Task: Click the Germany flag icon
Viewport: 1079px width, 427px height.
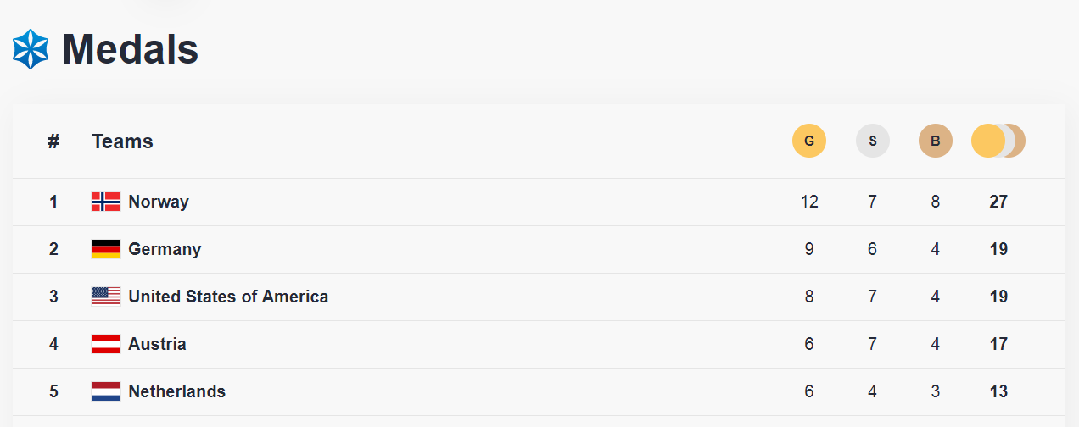Action: click(106, 249)
